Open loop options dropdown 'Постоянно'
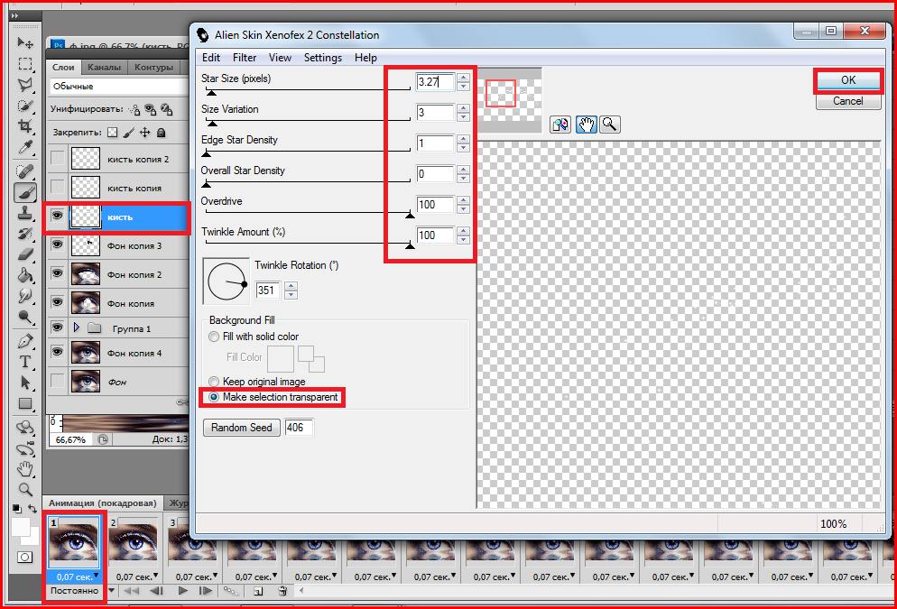This screenshot has width=897, height=609. (112, 591)
